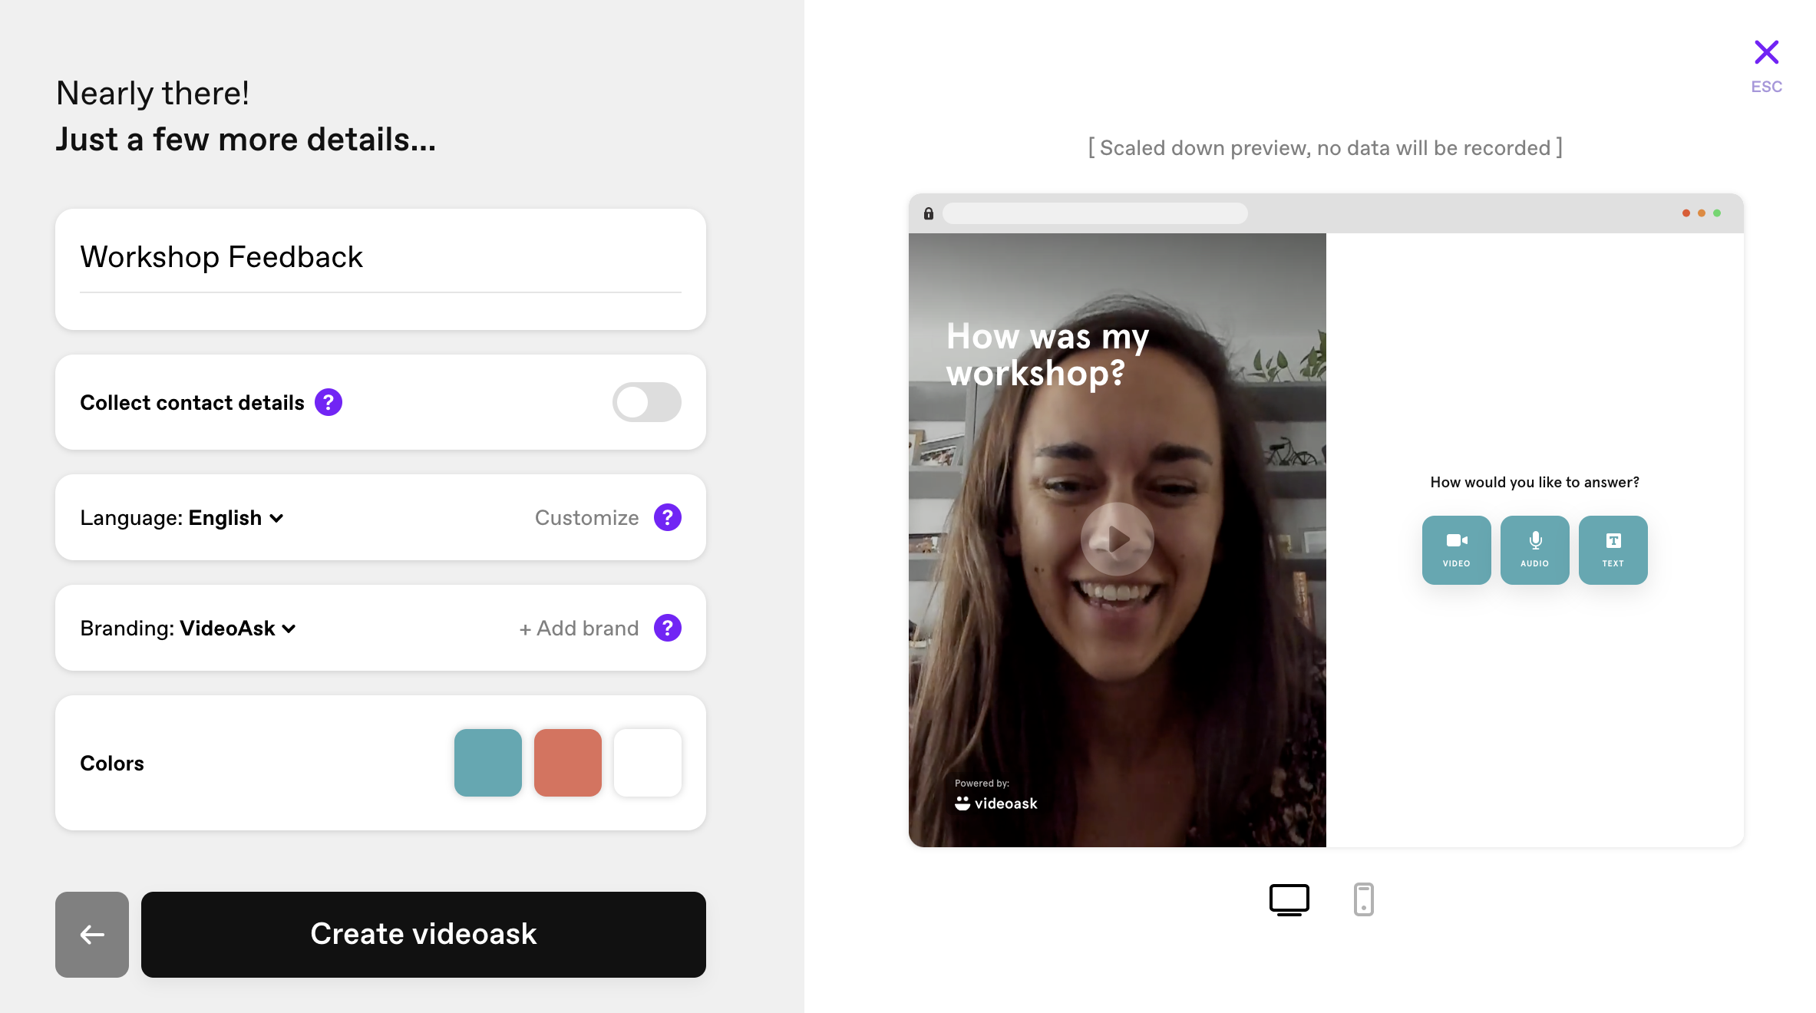The width and height of the screenshot is (1816, 1013).
Task: Click Customize language link
Action: click(x=587, y=518)
